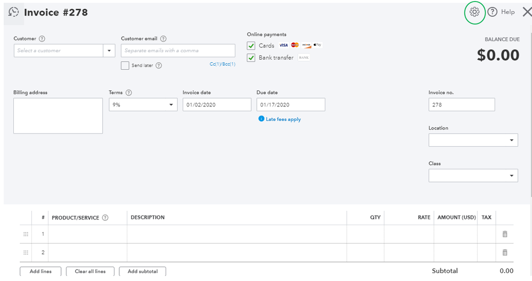The width and height of the screenshot is (532, 281).
Task: Click the Help question mark icon
Action: coord(493,12)
